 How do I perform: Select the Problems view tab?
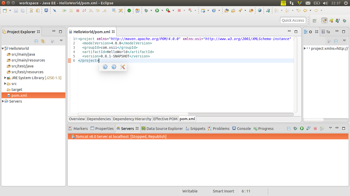click(x=219, y=129)
